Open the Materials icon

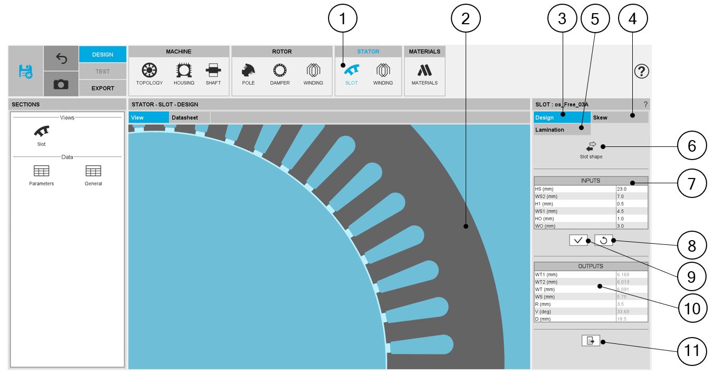coord(424,74)
